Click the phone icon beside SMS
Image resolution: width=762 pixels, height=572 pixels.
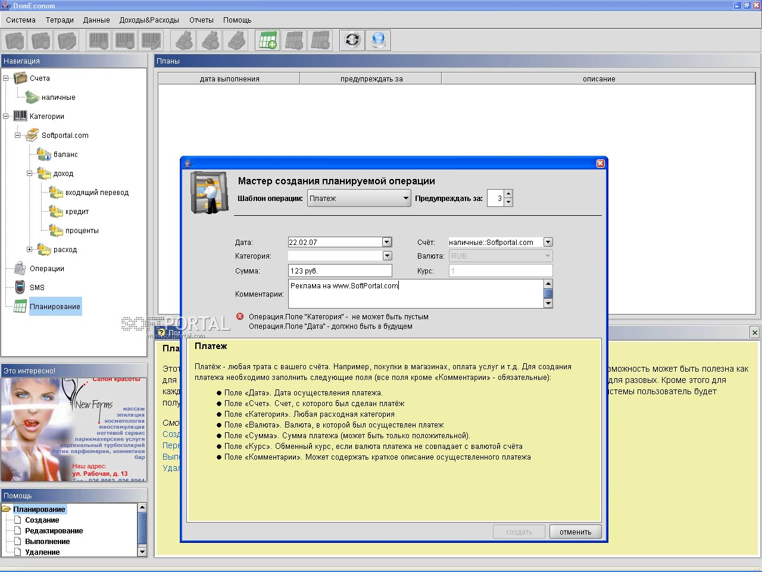20,287
